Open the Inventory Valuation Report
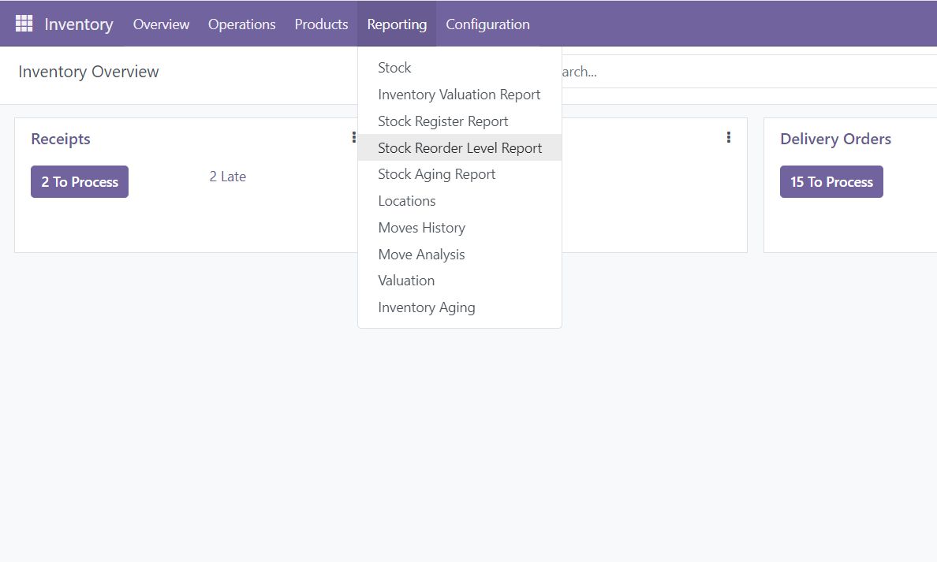This screenshot has height=562, width=937. 459,95
